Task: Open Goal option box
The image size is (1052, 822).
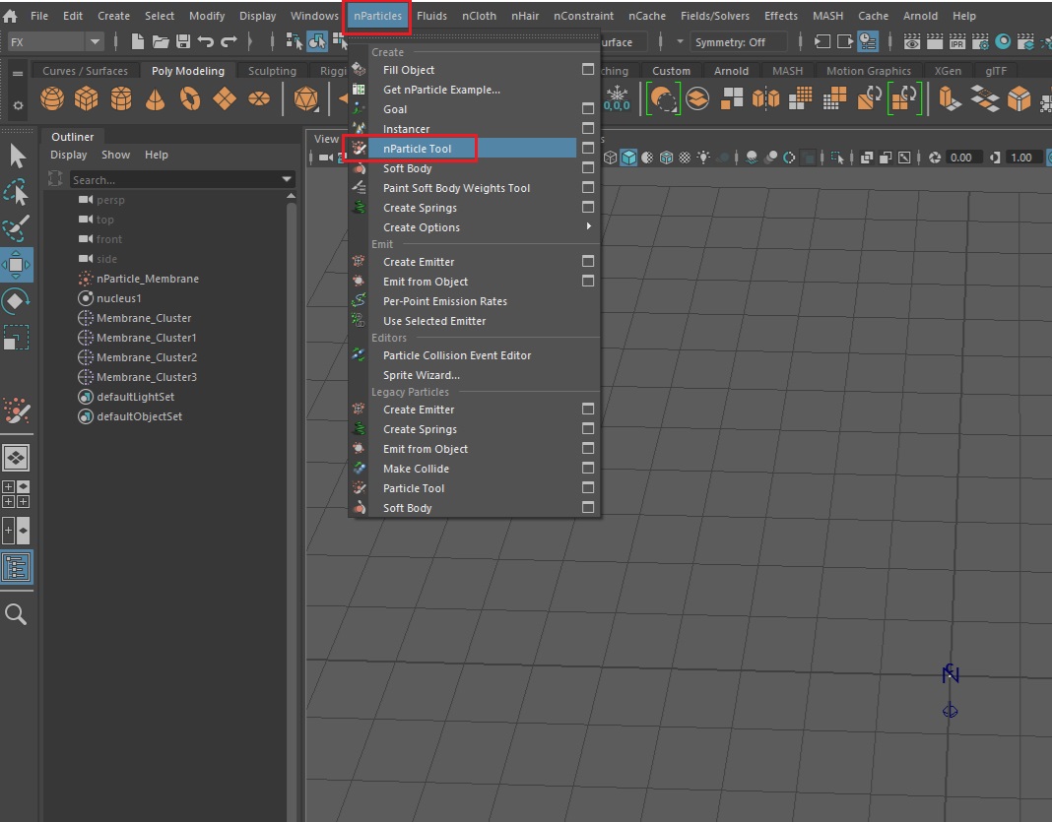Action: (x=588, y=108)
